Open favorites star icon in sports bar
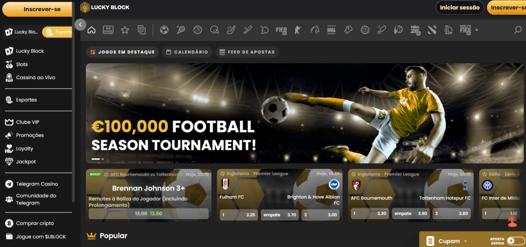Image resolution: width=526 pixels, height=247 pixels. [x=125, y=30]
